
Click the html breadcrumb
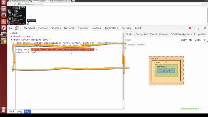(x=11, y=111)
